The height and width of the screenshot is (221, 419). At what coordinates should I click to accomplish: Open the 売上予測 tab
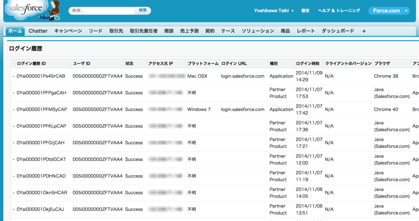[189, 31]
